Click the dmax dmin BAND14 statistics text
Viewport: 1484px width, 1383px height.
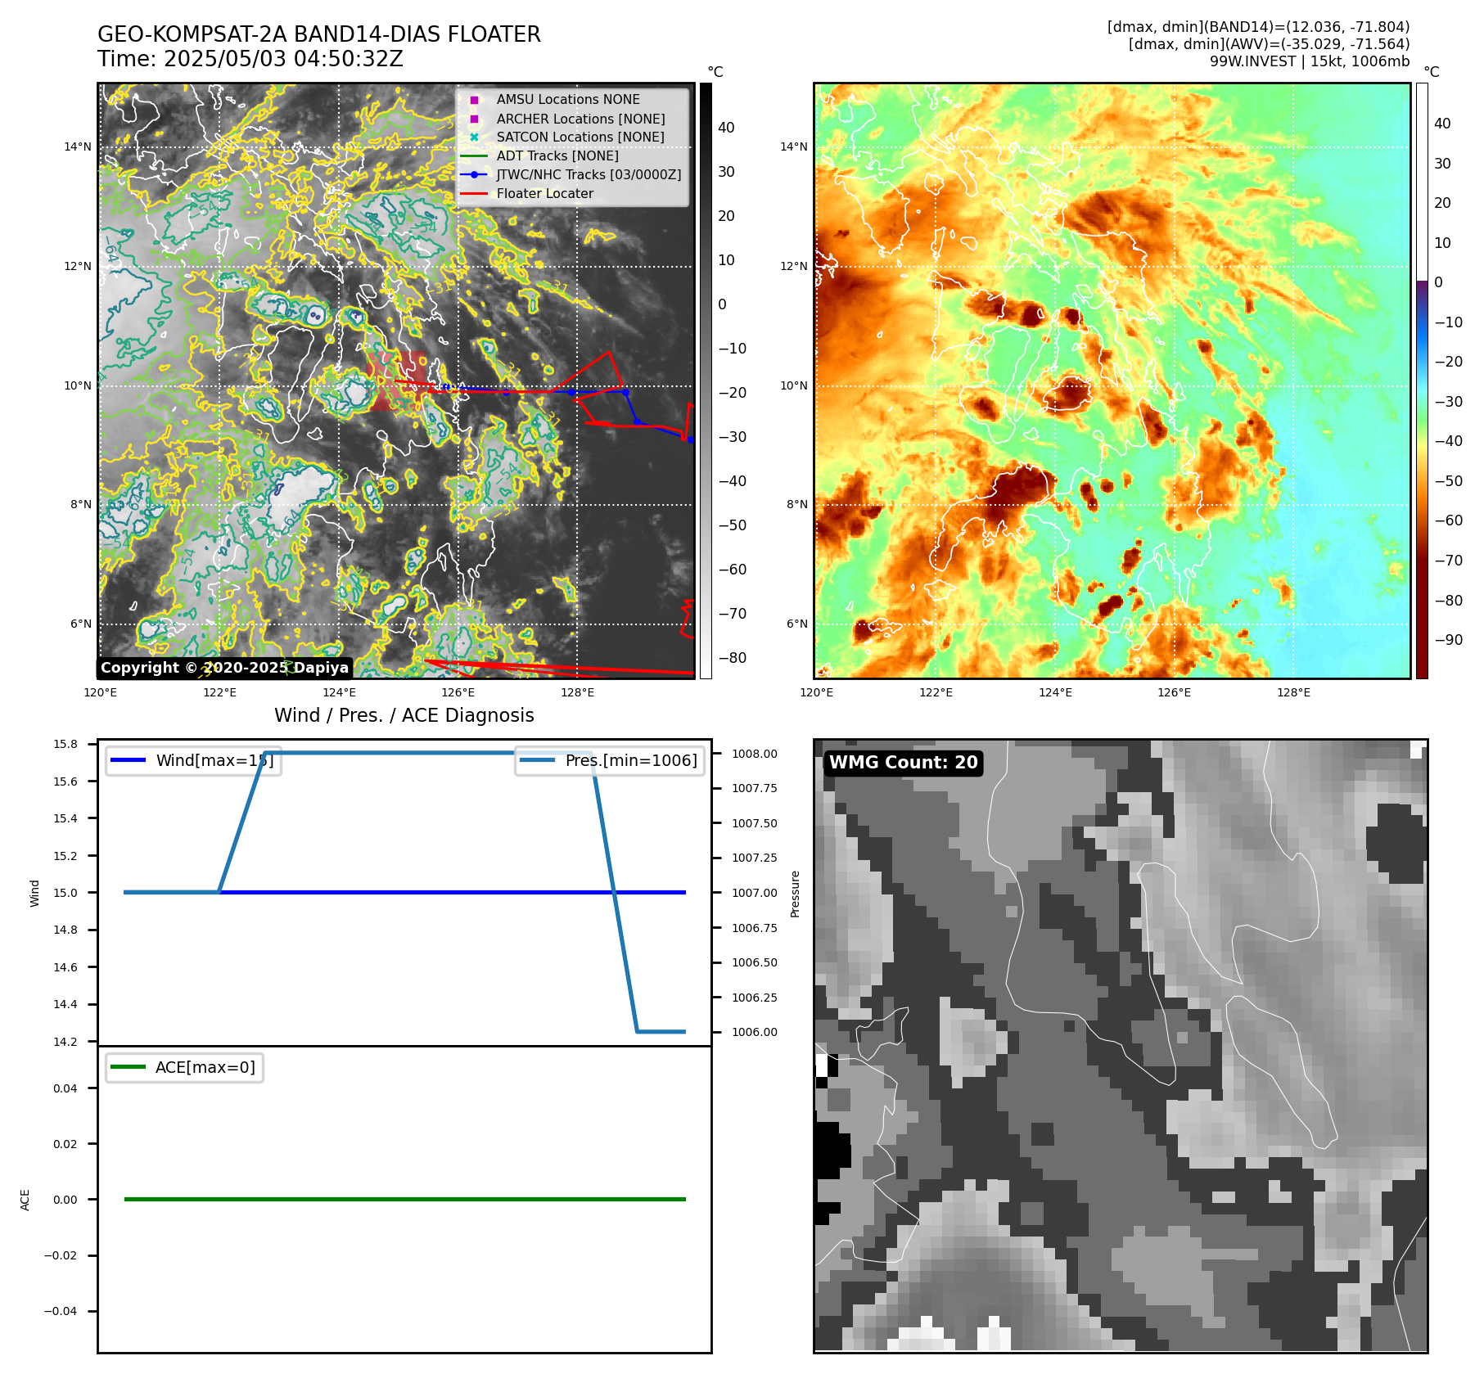[1258, 27]
